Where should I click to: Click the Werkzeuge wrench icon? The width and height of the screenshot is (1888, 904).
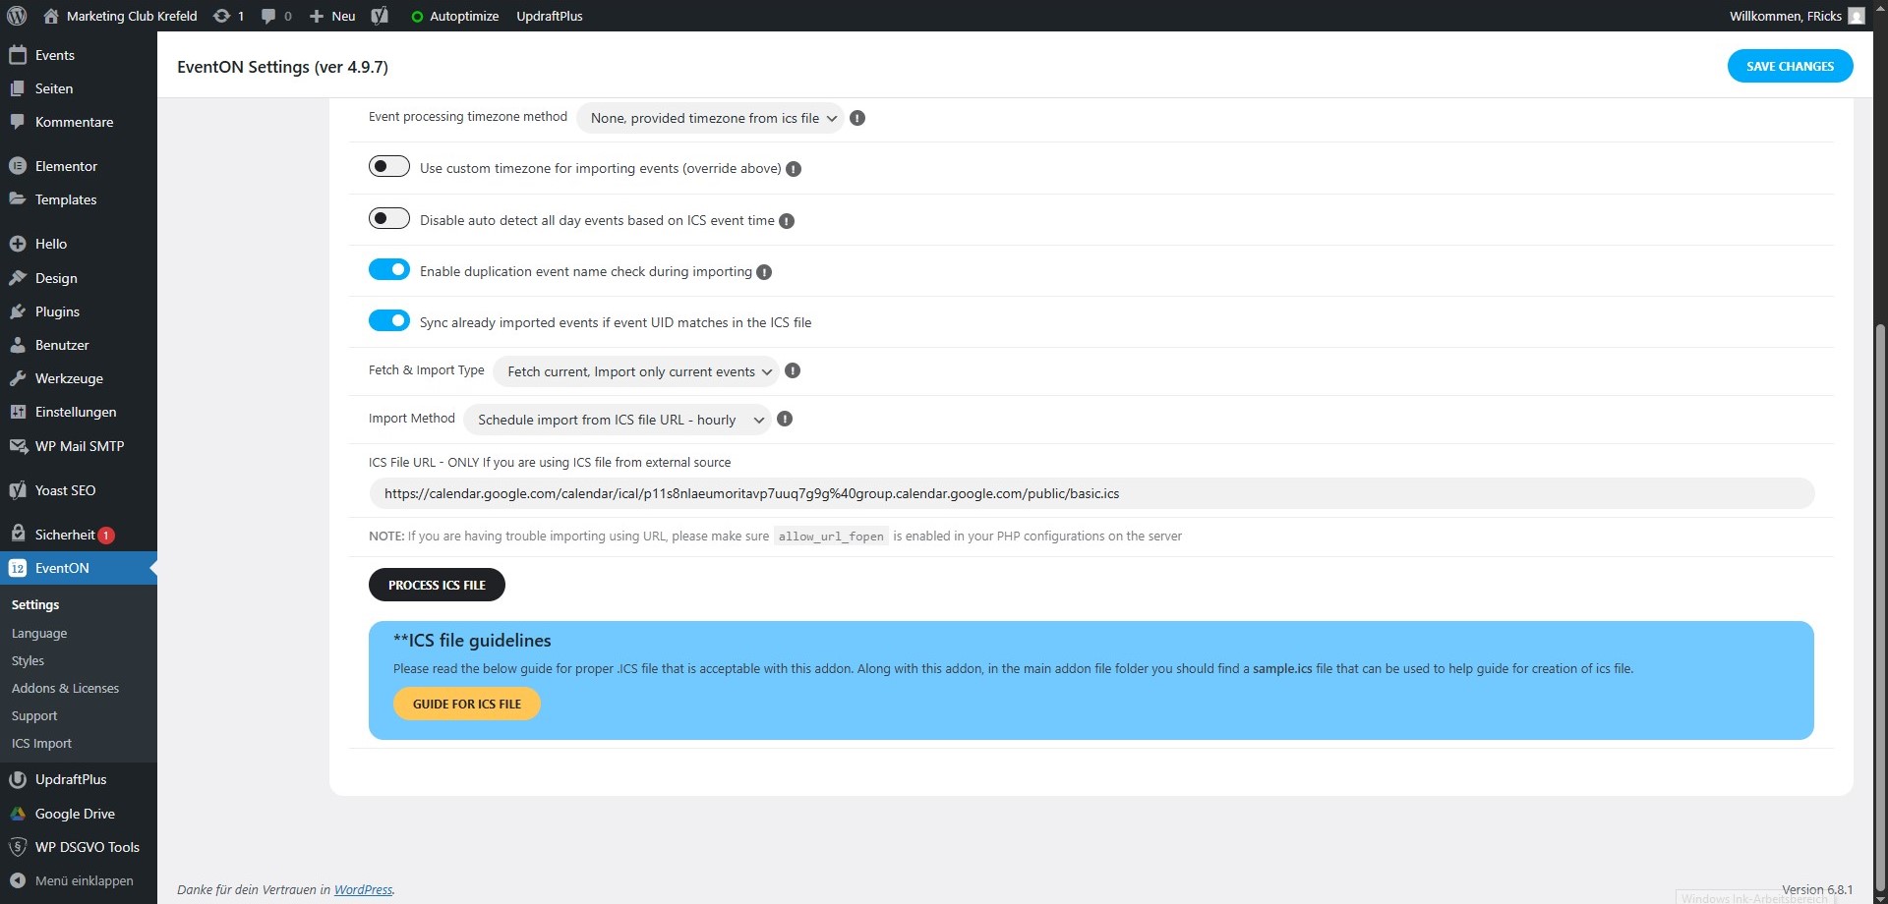18,378
